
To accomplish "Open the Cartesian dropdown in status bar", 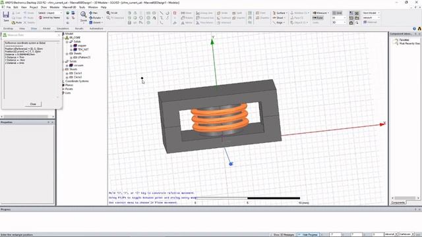I will (x=407, y=234).
